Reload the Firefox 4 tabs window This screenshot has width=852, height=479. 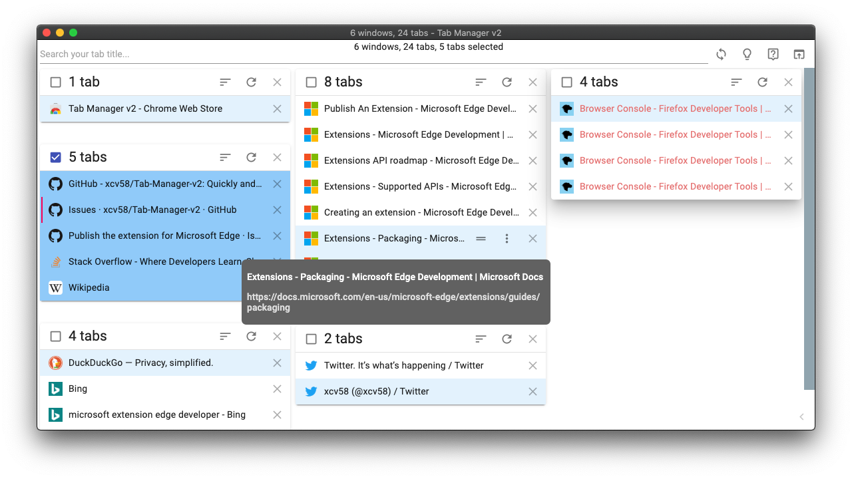(763, 82)
